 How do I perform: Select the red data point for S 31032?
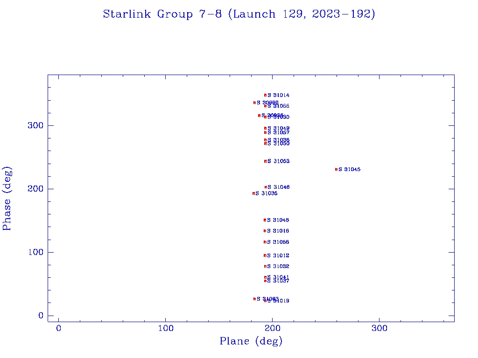click(x=265, y=266)
